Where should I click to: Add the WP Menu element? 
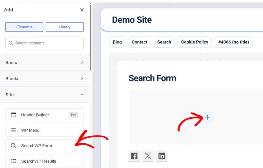pyautogui.click(x=44, y=130)
